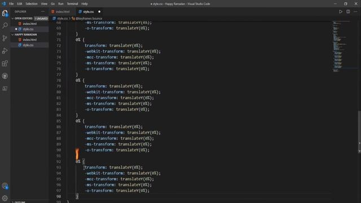Click transform property on line 93
Viewport: 361px width, 203px height.
click(x=95, y=167)
